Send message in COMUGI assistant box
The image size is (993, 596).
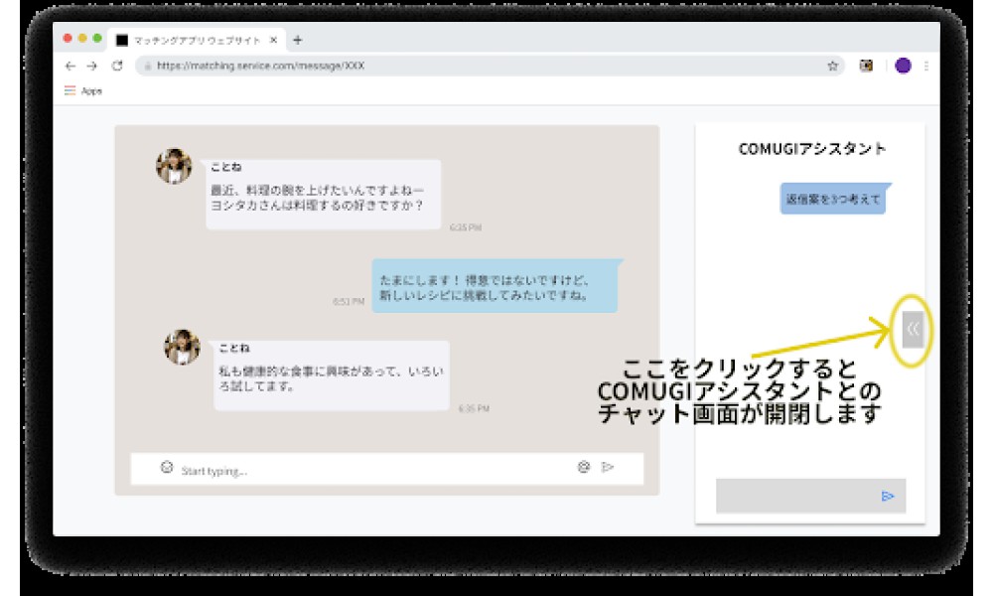(x=888, y=496)
